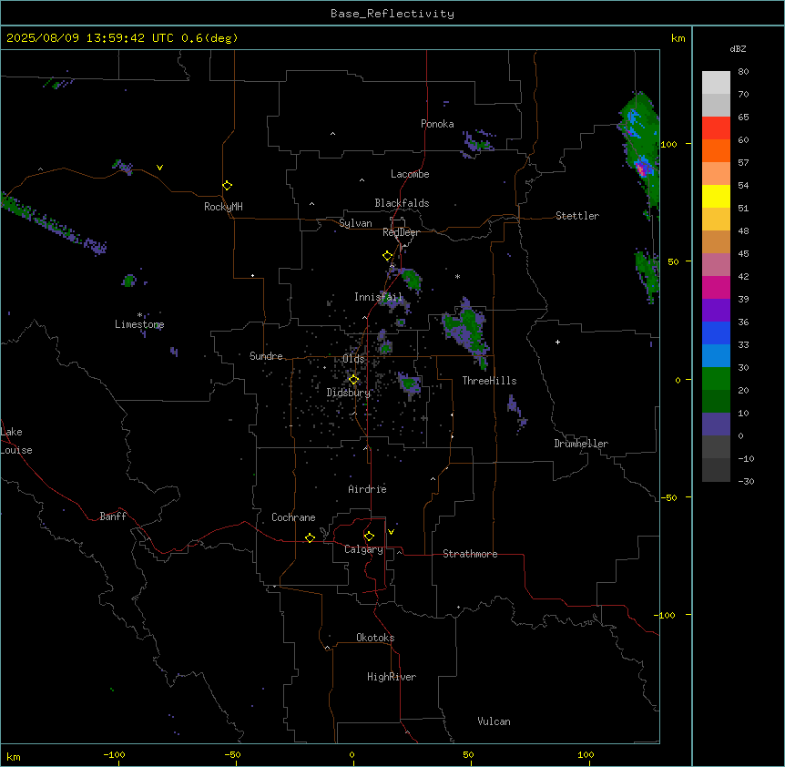785x767 pixels.
Task: Pick the yellow 51-54 dBZ legend swatch
Action: click(716, 196)
